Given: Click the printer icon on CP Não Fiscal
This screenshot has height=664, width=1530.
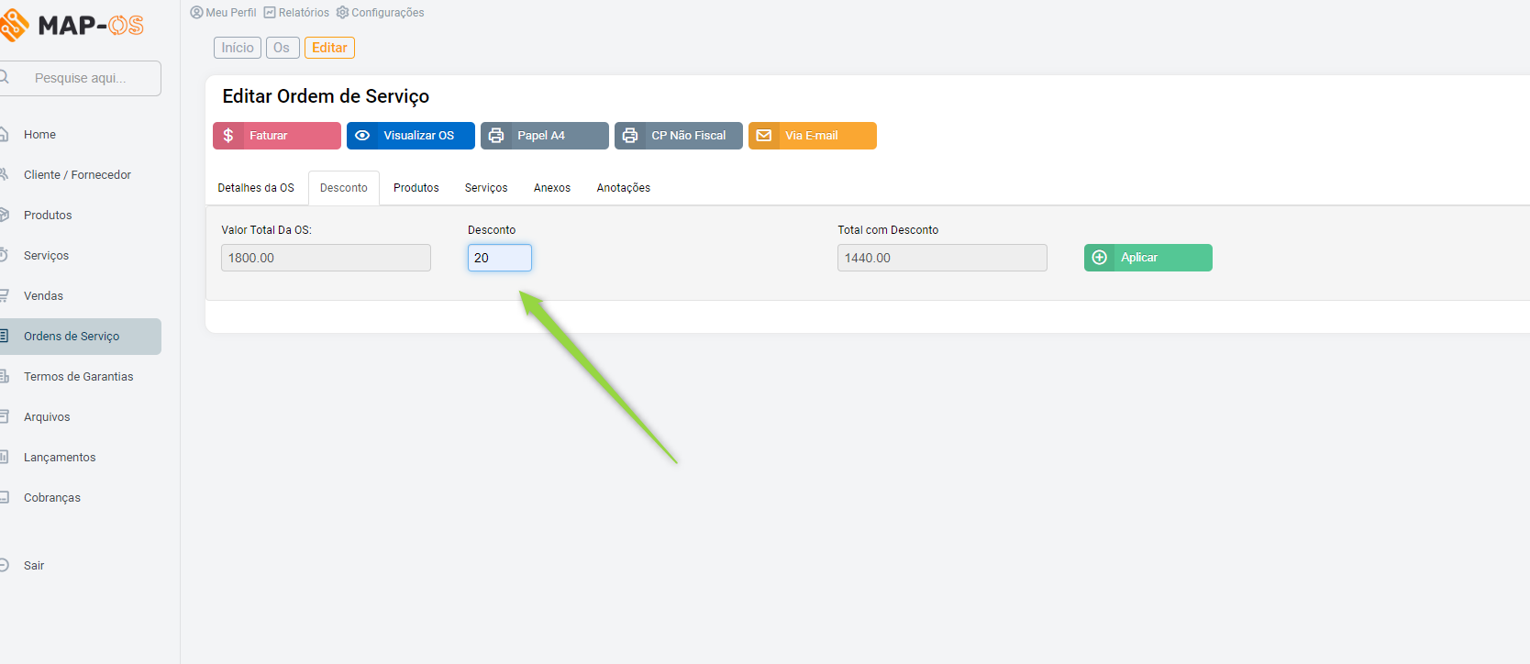Looking at the screenshot, I should coord(630,136).
